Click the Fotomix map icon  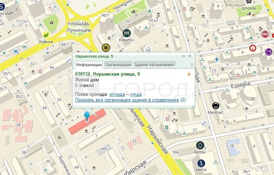point(127,33)
